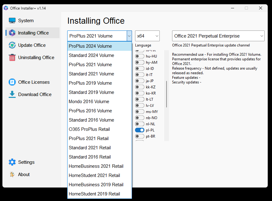Screen dimensions: 272x201
Task: Click the Installing Office logo icon
Action: click(12, 33)
